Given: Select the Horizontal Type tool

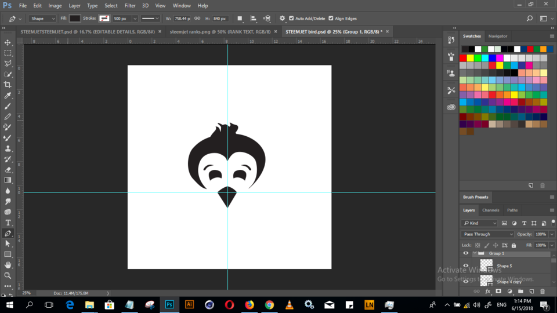Looking at the screenshot, I should (8, 223).
